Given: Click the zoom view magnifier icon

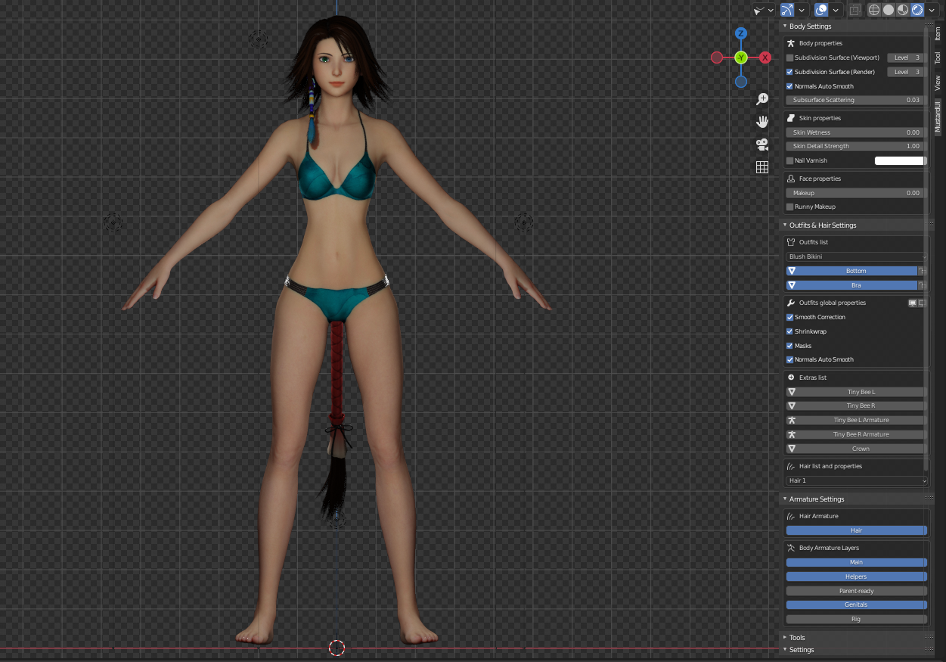Looking at the screenshot, I should (x=762, y=99).
